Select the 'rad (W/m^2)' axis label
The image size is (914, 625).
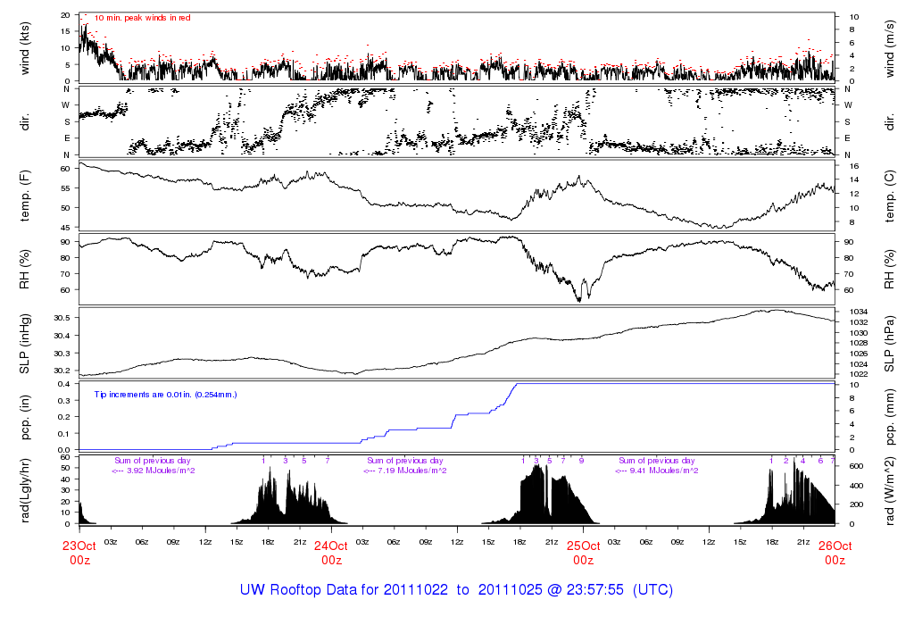[x=889, y=491]
